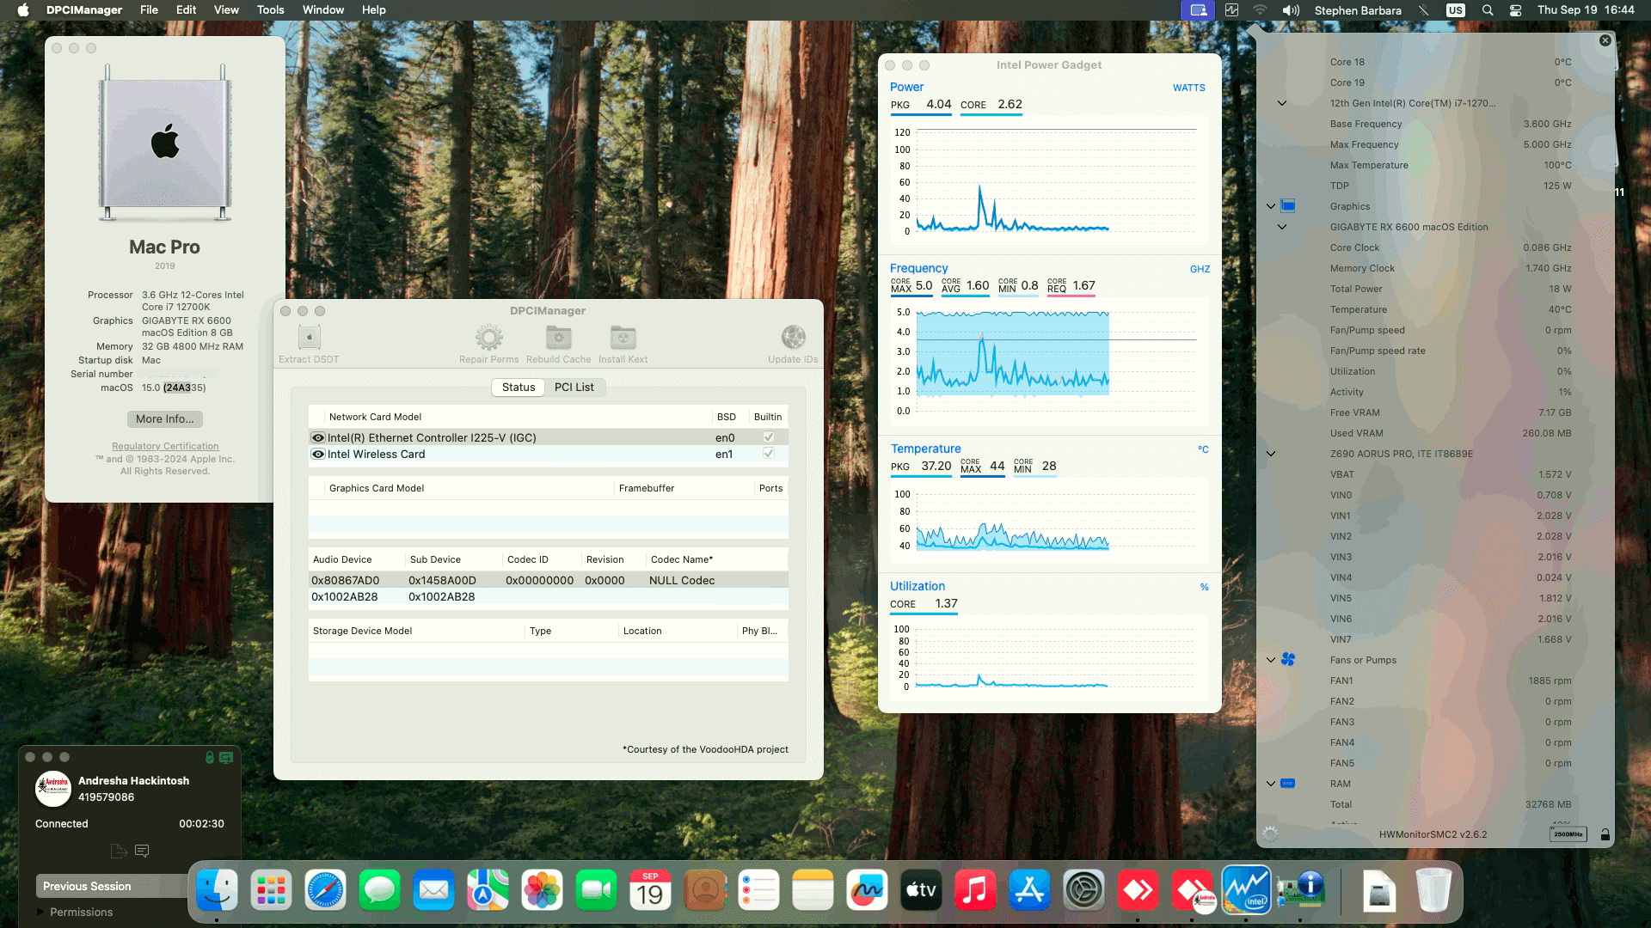The image size is (1651, 928).
Task: Collapse the Graphics section in HWMonitorSMC2
Action: (x=1271, y=206)
